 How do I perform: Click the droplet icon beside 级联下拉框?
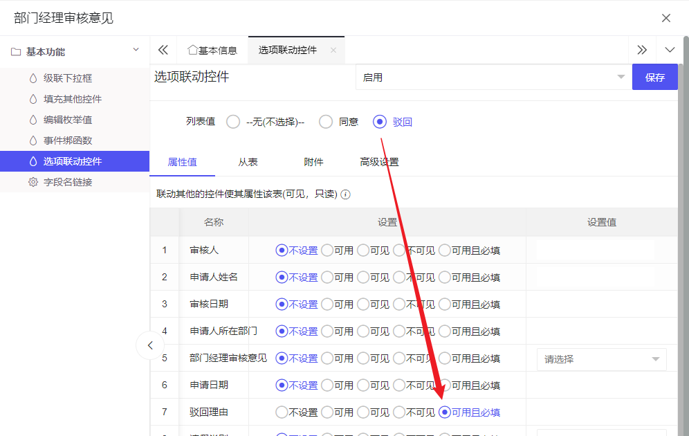click(33, 78)
